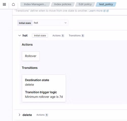The height and width of the screenshot is (121, 127).
Task: Open the Learn more link
Action: 96,11
